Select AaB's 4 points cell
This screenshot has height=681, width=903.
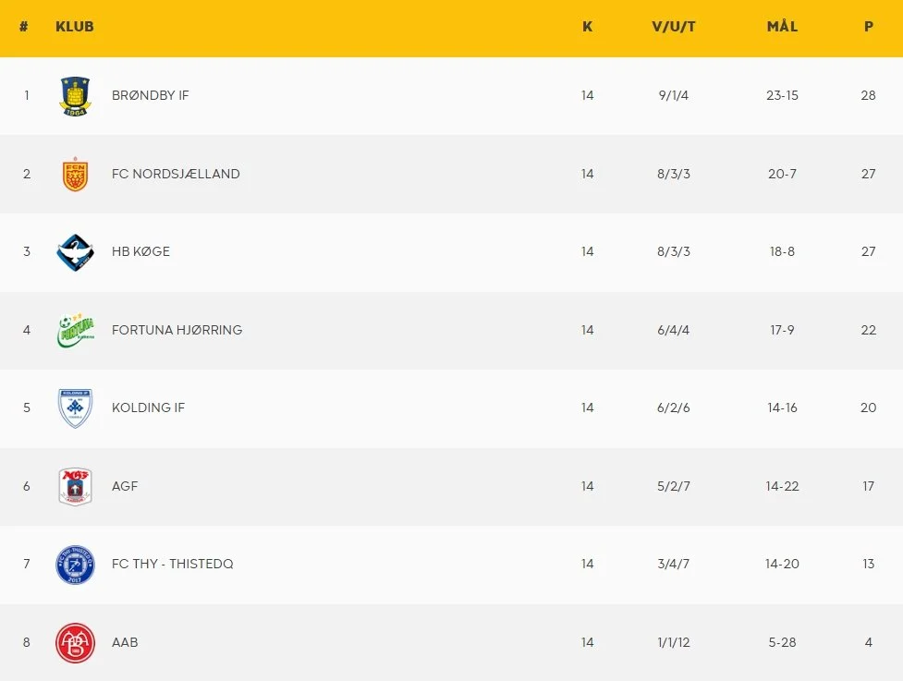(869, 642)
